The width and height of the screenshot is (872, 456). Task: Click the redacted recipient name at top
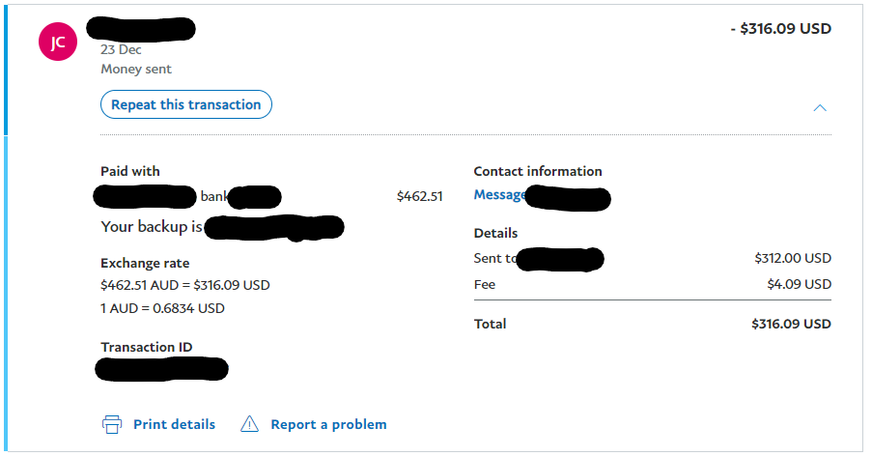[x=141, y=30]
